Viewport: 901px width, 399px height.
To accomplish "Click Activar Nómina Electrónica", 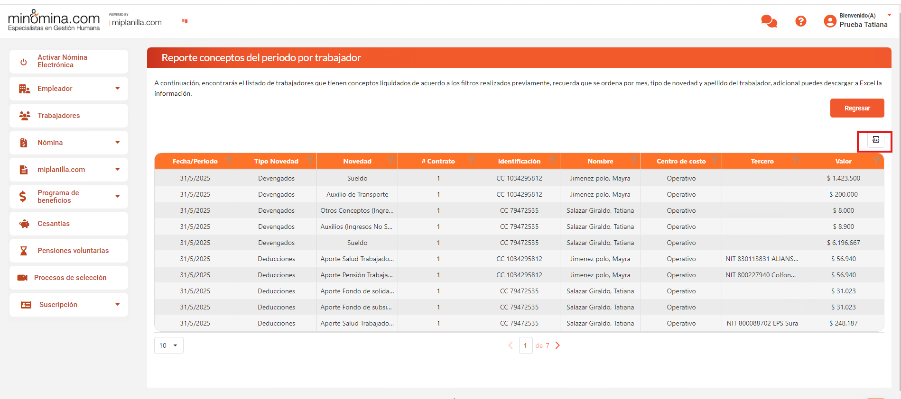I will pyautogui.click(x=62, y=61).
